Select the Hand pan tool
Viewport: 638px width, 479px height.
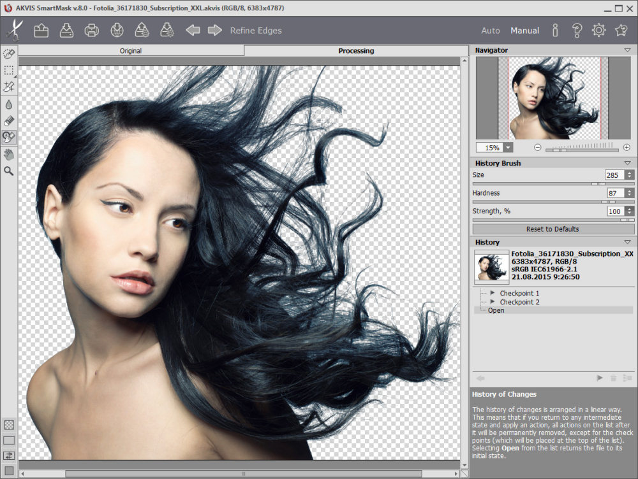click(x=9, y=154)
